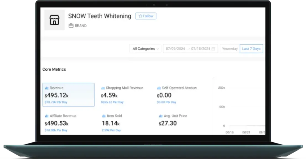
Task: Click the 18.14k items sold value
Action: click(x=111, y=124)
